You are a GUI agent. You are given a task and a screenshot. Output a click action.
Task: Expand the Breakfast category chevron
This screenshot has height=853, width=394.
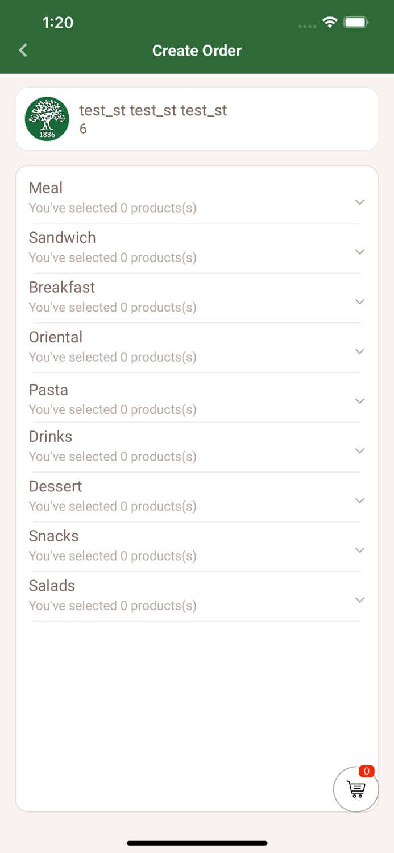pyautogui.click(x=359, y=301)
